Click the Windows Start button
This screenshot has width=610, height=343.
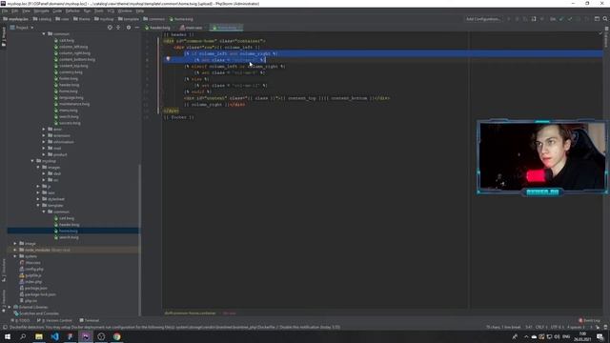(7, 336)
